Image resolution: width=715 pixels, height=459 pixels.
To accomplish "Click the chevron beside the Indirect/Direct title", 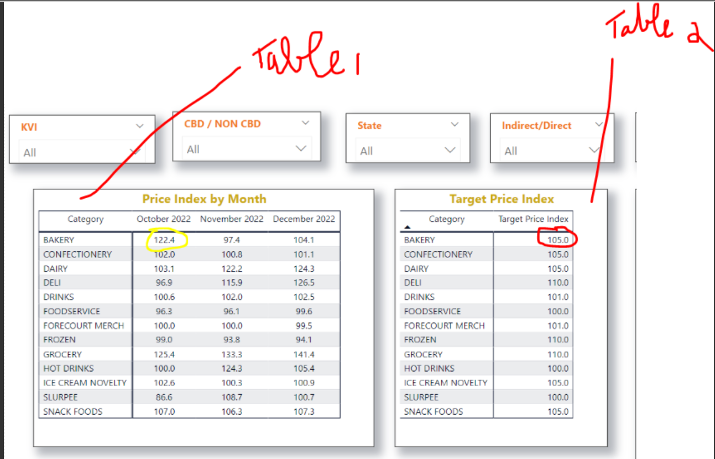I will pyautogui.click(x=598, y=125).
